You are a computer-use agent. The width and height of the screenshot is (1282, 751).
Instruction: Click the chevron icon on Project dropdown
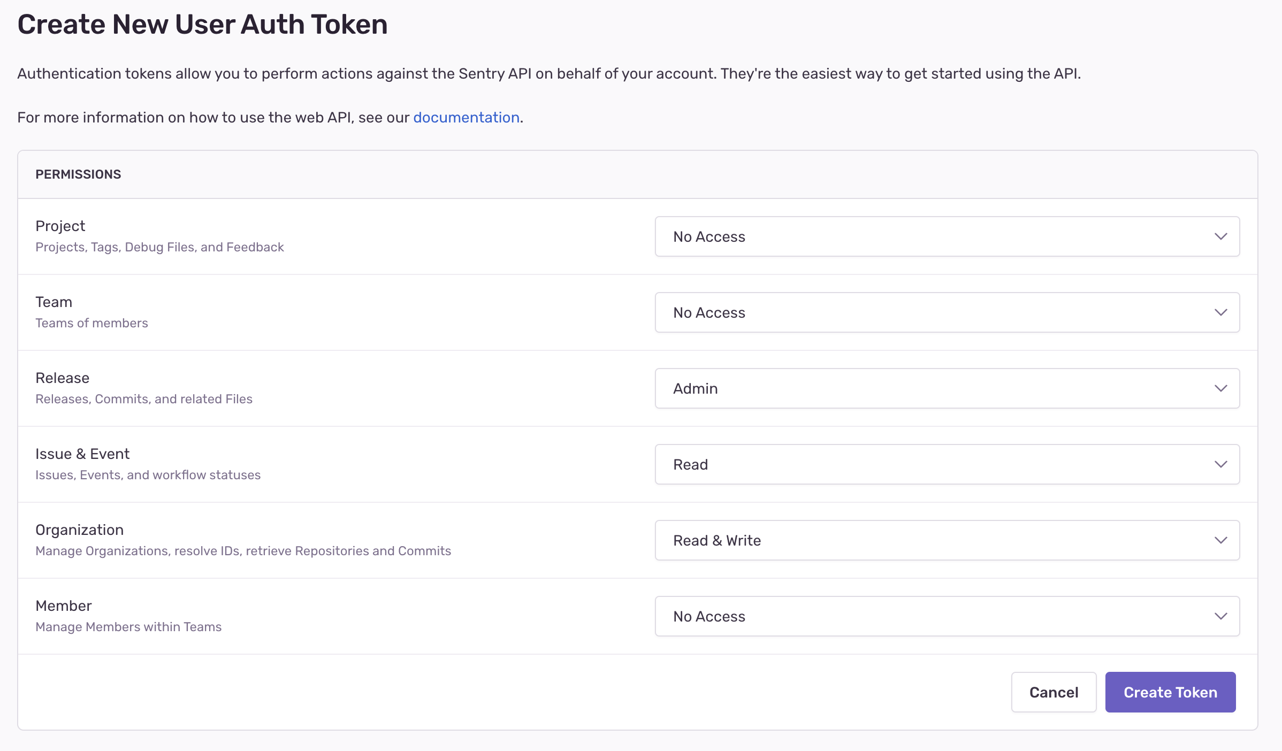(1220, 236)
